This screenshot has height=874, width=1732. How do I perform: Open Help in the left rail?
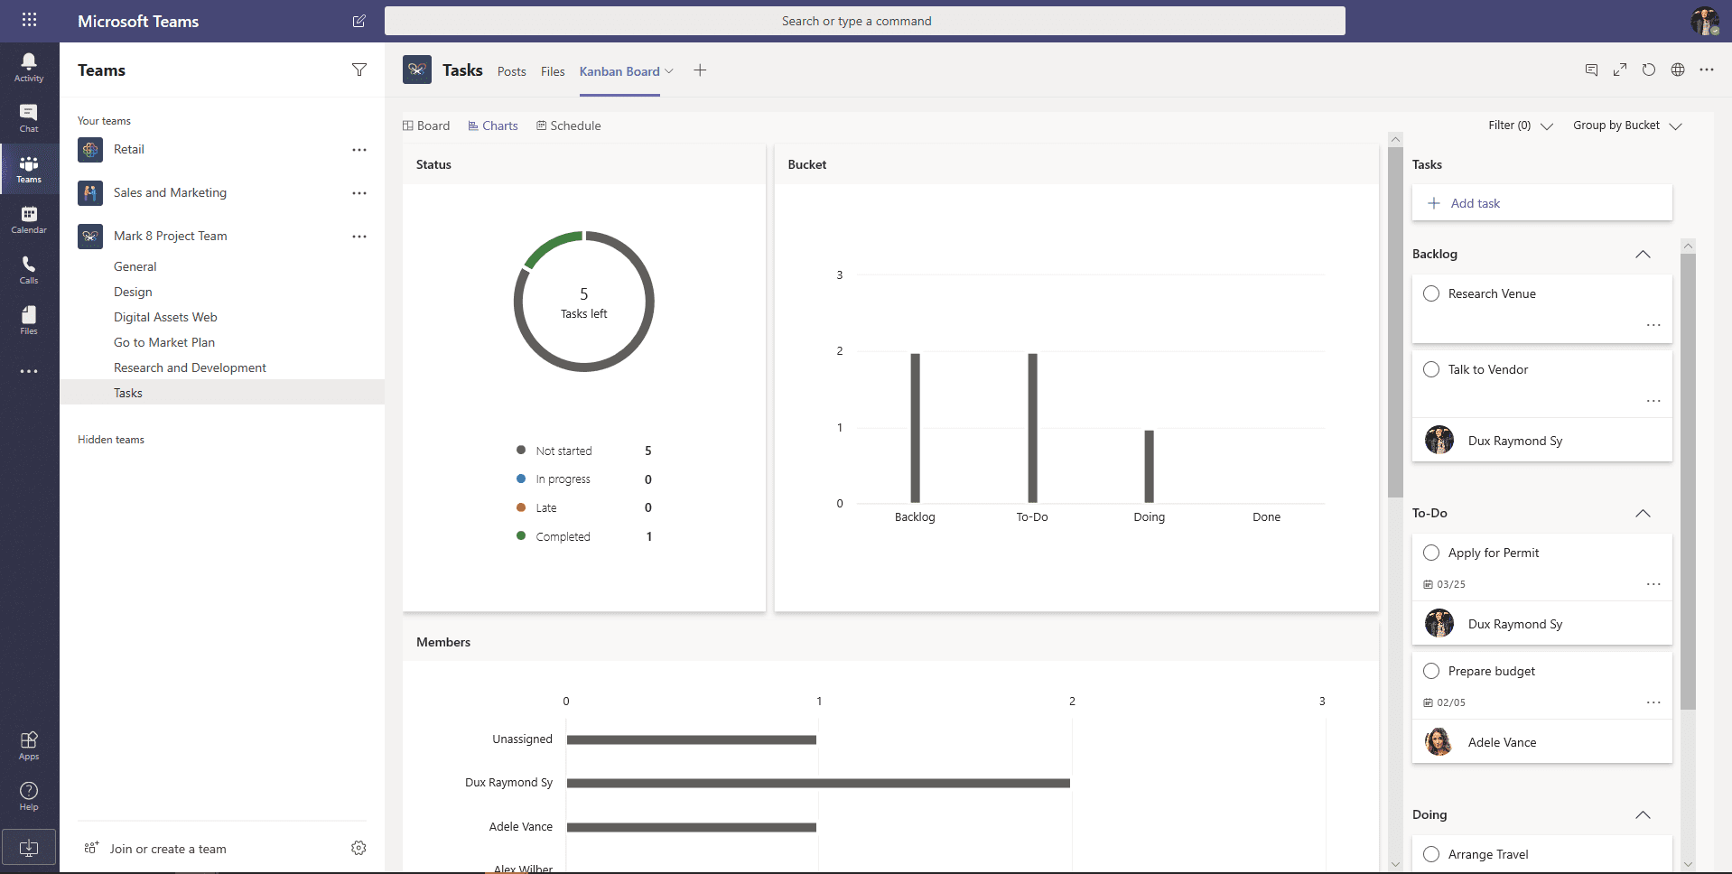29,796
